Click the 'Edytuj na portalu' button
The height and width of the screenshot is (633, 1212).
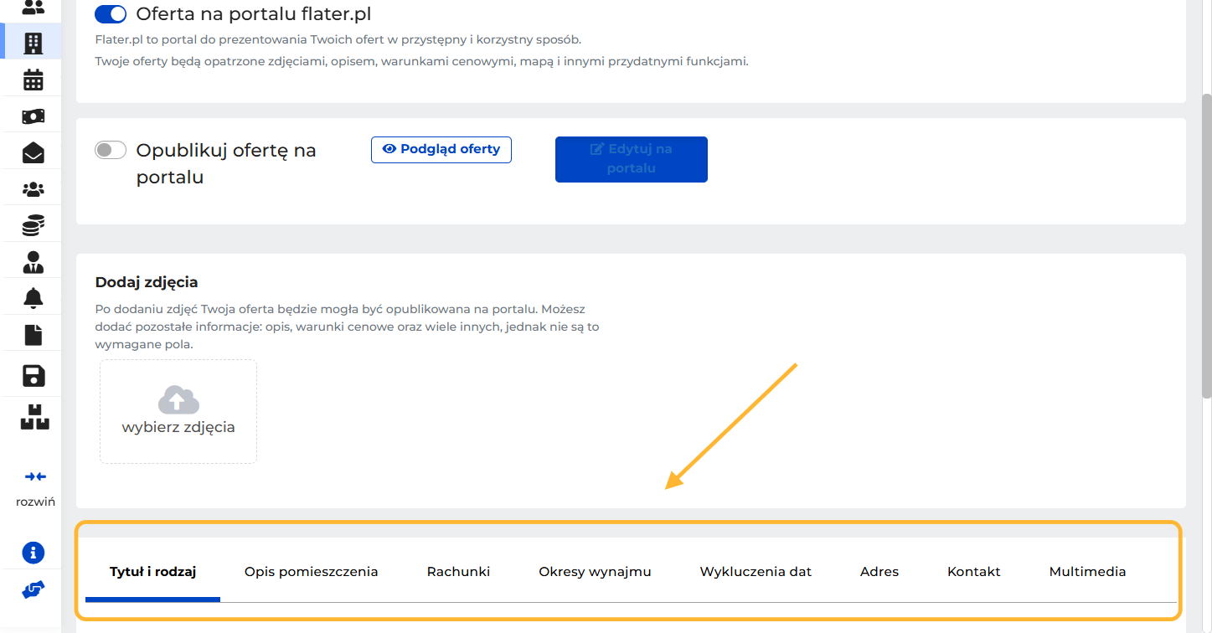click(x=632, y=159)
